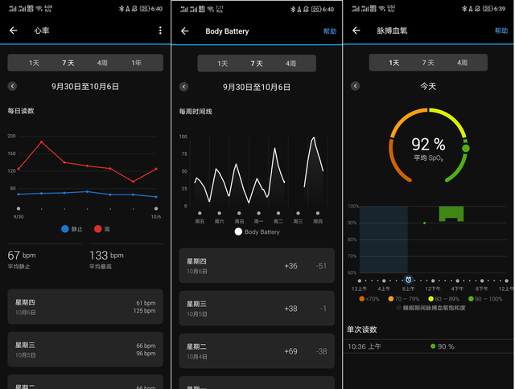The height and width of the screenshot is (389, 515).
Task: Tap the yellow 80 – 89% legend item
Action: tap(443, 299)
